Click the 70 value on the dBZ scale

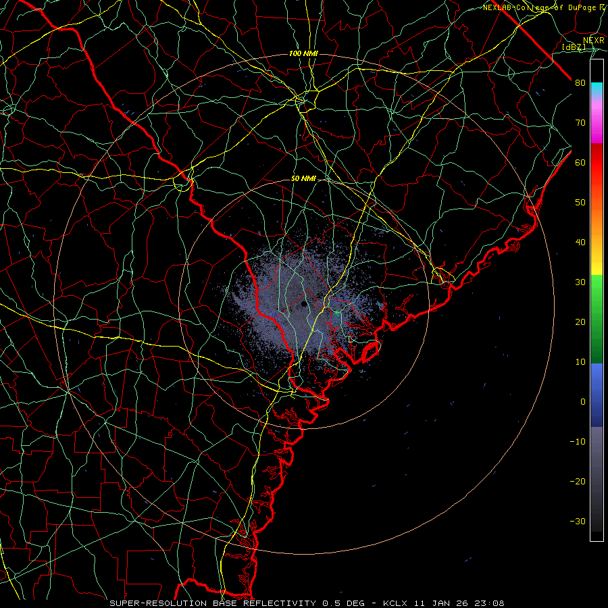coord(580,123)
